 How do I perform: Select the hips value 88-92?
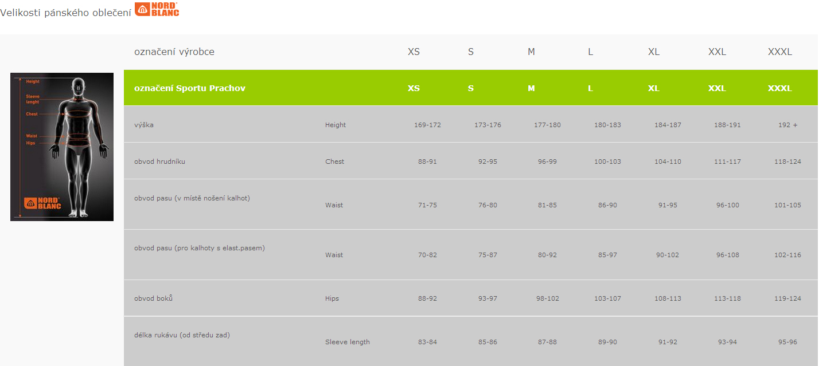pyautogui.click(x=427, y=298)
